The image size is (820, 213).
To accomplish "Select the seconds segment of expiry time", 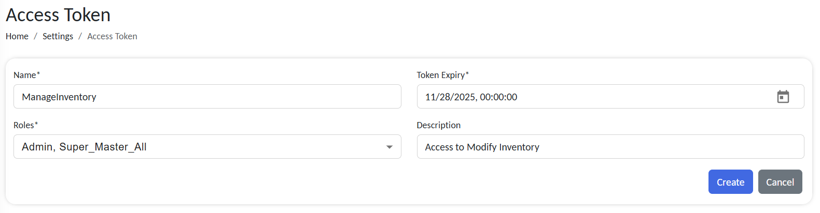I will tap(511, 97).
